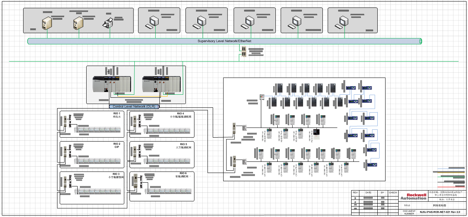This screenshot has height=217, width=468.
Task: Select the RIO 1 remote I/O box
Action: pyautogui.click(x=92, y=124)
